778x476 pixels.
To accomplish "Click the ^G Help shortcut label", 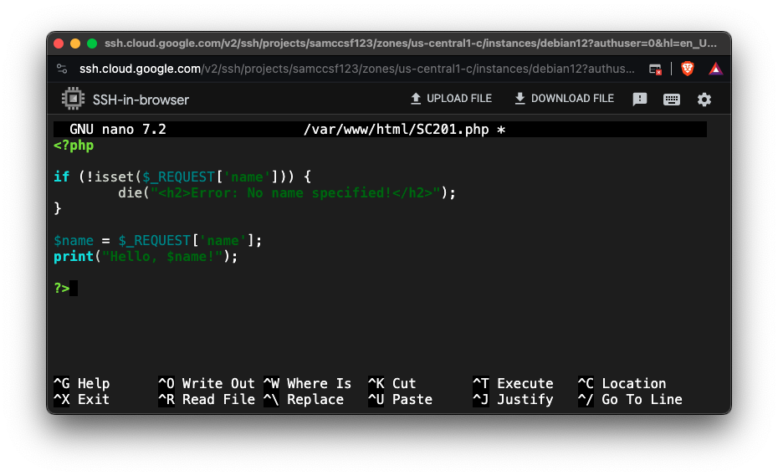I will point(82,383).
